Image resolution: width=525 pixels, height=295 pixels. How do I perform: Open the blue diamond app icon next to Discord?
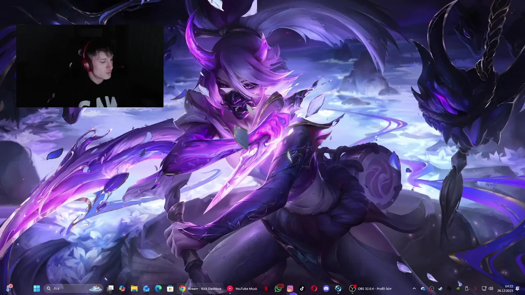[338, 288]
